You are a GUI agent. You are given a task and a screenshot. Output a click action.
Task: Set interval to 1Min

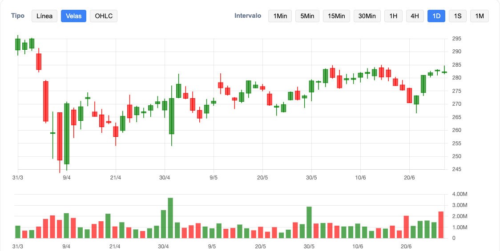tap(280, 16)
